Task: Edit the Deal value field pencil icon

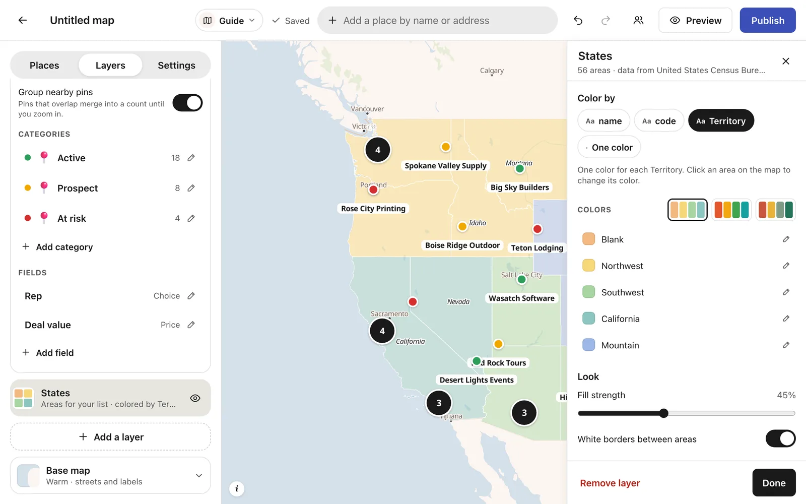Action: click(x=191, y=325)
